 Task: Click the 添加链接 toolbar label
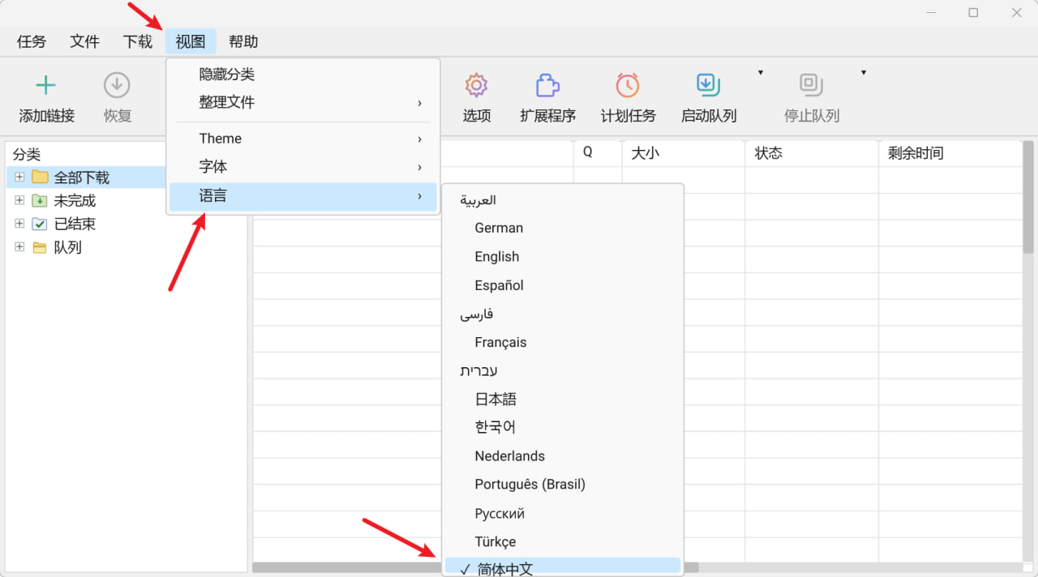[x=46, y=116]
